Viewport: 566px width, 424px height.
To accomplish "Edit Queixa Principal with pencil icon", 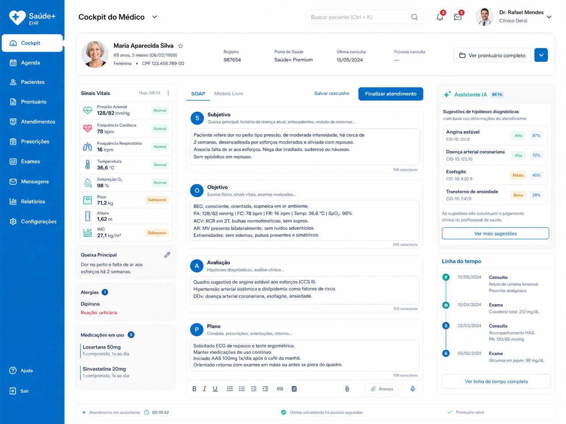I will coord(167,255).
